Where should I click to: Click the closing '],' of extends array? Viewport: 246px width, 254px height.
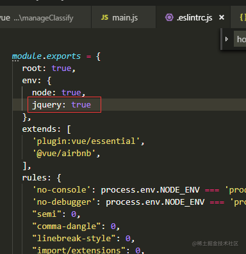[27, 166]
